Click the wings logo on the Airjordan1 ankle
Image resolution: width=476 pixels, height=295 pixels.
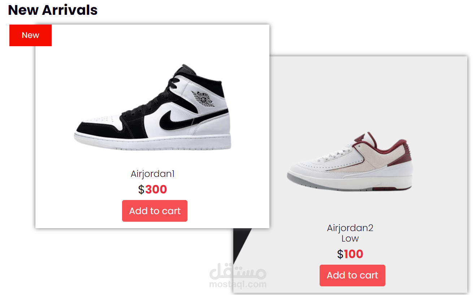pyautogui.click(x=204, y=99)
